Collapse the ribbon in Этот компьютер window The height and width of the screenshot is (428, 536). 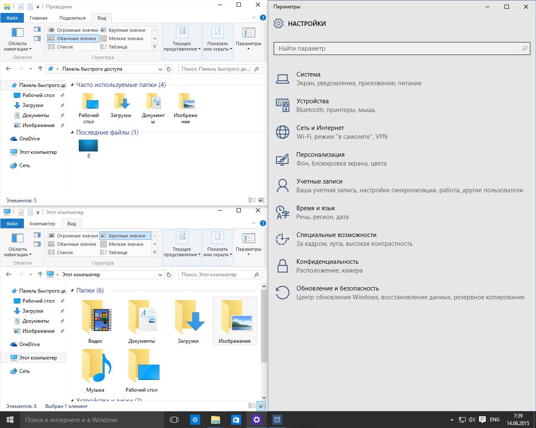pos(254,224)
